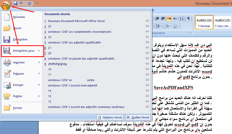The height and width of the screenshot is (134, 232).
Task: Click the shading paint bucket icon
Action: tap(166, 26)
